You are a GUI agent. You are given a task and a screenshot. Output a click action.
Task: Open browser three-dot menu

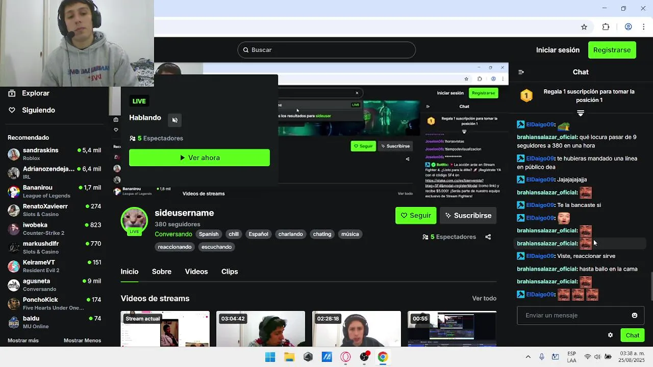coord(644,27)
